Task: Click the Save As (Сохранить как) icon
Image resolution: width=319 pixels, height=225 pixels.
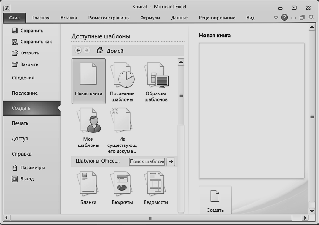Action: point(14,42)
